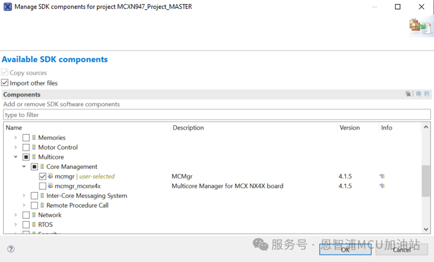
Task: Click the scrollbar up arrow in component list
Action: pos(426,127)
